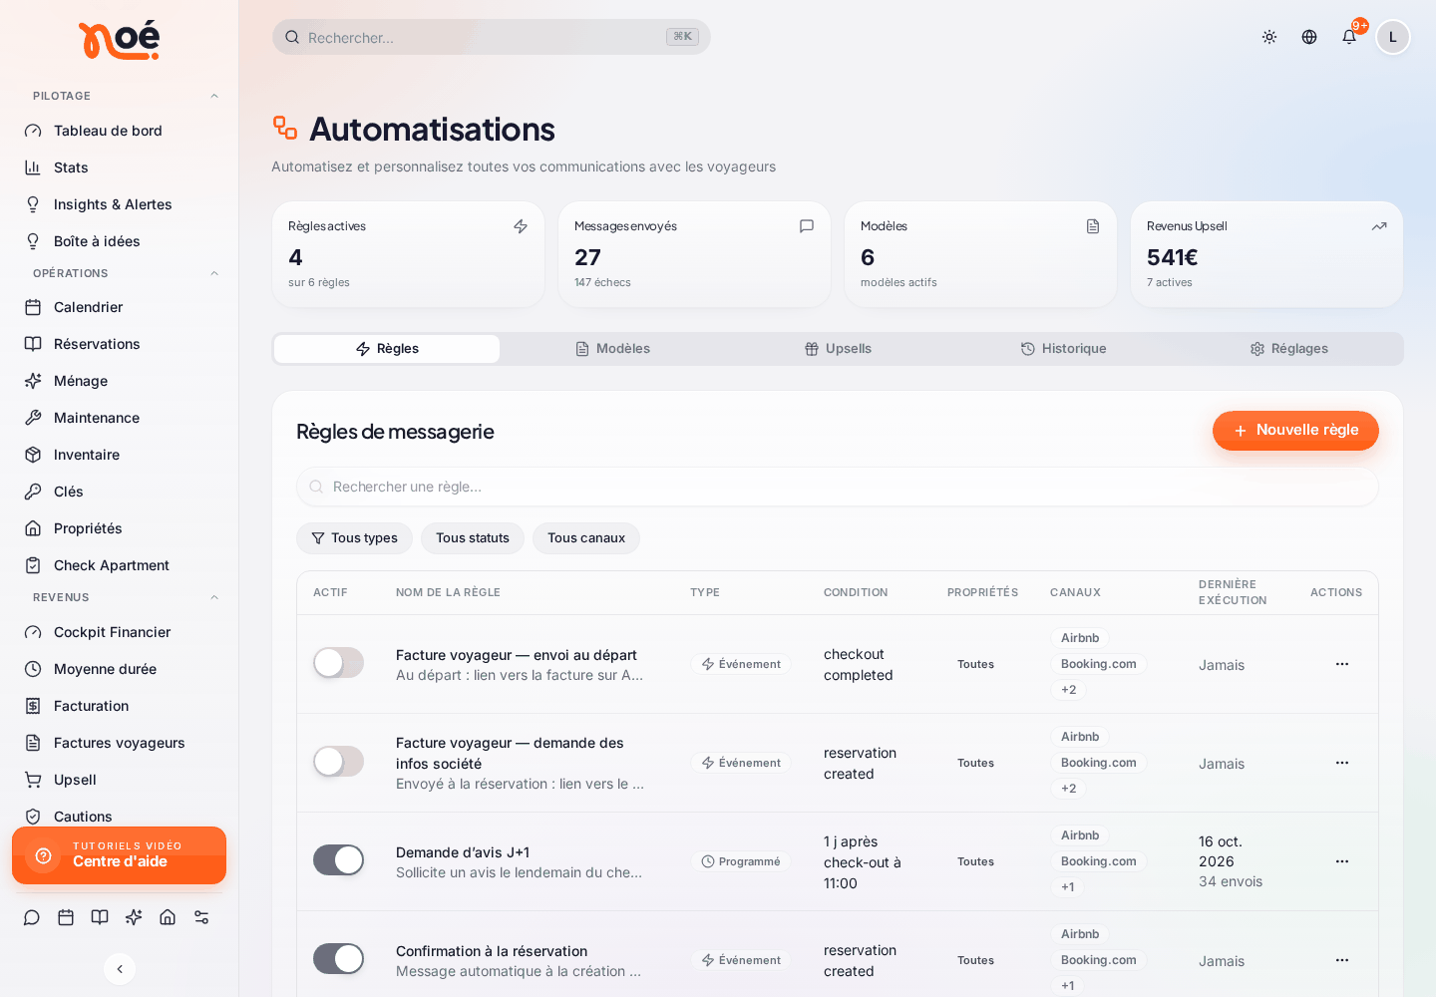
Task: Collapse sidebar with the chevron button
Action: click(120, 969)
